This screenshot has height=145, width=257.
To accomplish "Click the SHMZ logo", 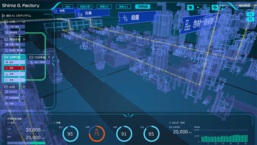I will pyautogui.click(x=244, y=6).
